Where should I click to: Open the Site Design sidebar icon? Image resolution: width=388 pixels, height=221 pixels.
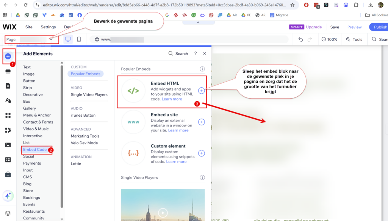(x=8, y=100)
